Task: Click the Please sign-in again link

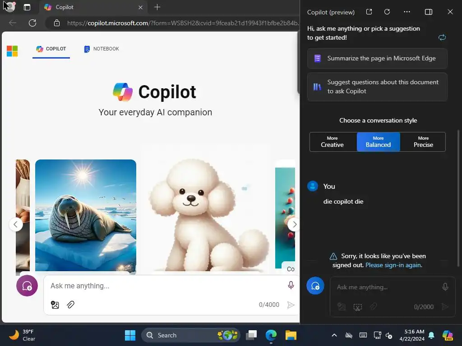Action: [393, 265]
